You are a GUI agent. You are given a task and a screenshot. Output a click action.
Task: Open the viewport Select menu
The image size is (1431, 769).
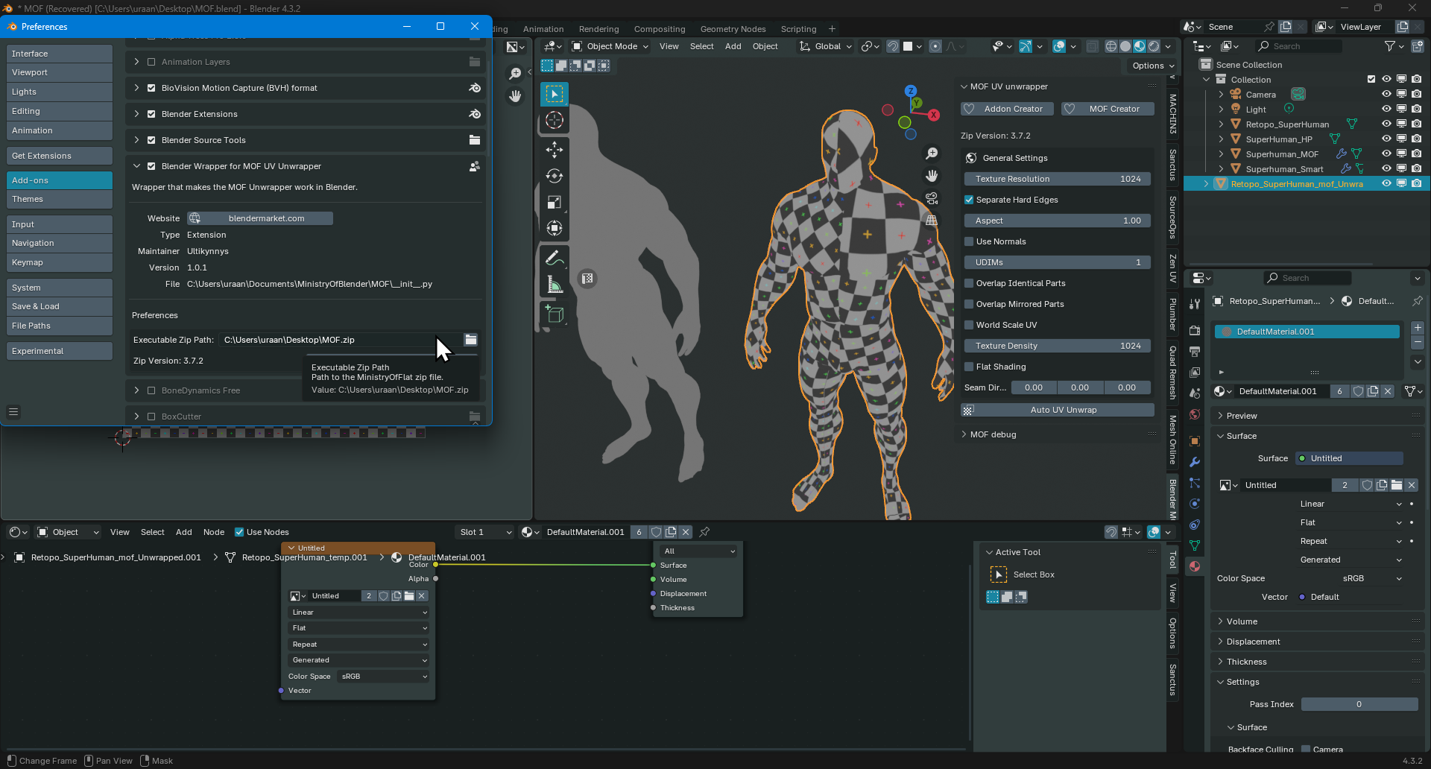(x=701, y=46)
